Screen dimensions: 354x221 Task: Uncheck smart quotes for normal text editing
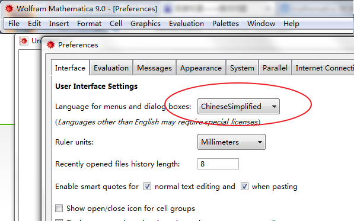(x=147, y=187)
